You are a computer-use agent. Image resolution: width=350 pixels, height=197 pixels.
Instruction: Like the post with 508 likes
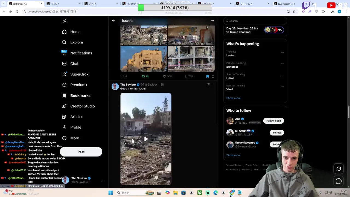[x=167, y=76]
